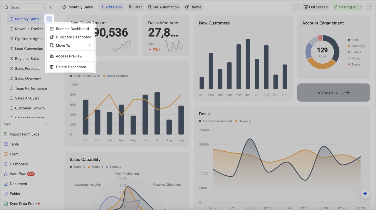Image resolution: width=376 pixels, height=210 pixels.
Task: Click the dashboard icon beside Monthly Sales title
Action: click(x=64, y=7)
